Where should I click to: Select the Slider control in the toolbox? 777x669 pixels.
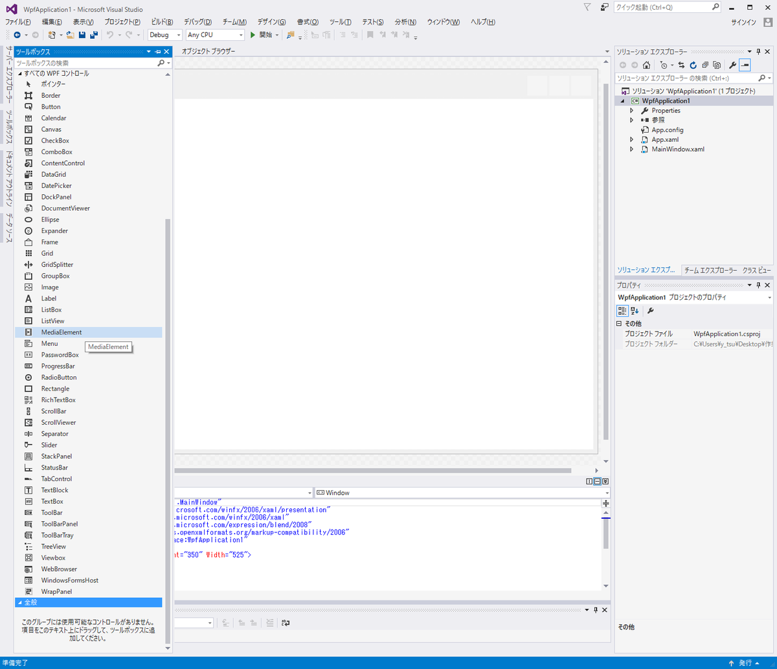point(89,445)
